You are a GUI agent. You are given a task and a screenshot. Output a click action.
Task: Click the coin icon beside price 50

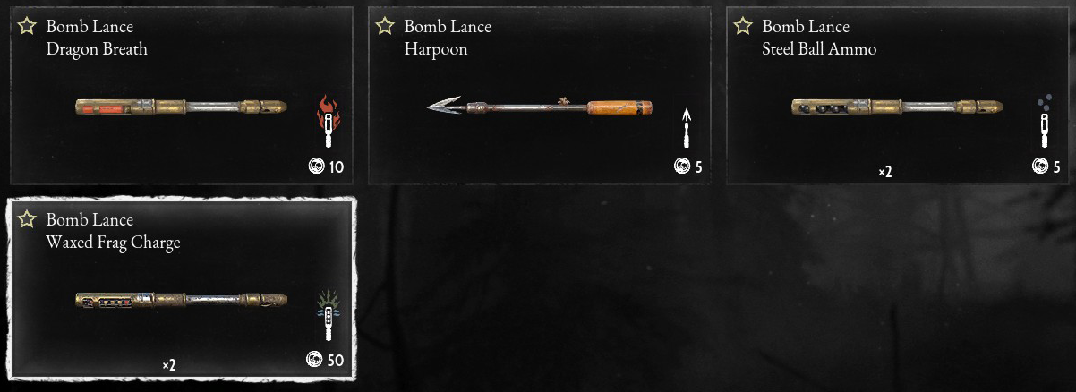pos(313,360)
